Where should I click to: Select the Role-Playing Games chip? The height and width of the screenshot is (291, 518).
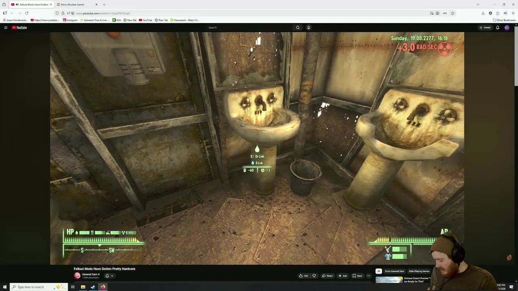(419, 271)
